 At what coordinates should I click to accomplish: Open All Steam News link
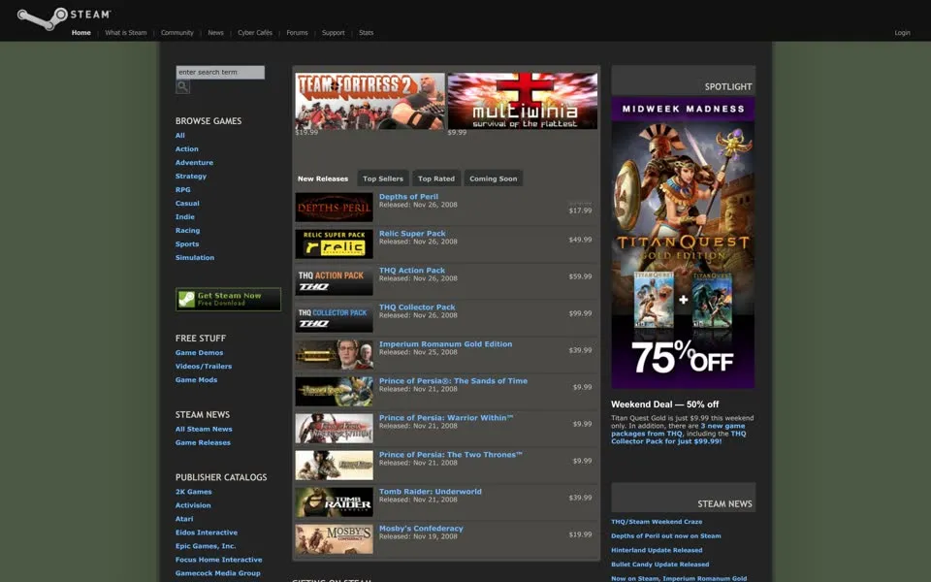pos(204,429)
